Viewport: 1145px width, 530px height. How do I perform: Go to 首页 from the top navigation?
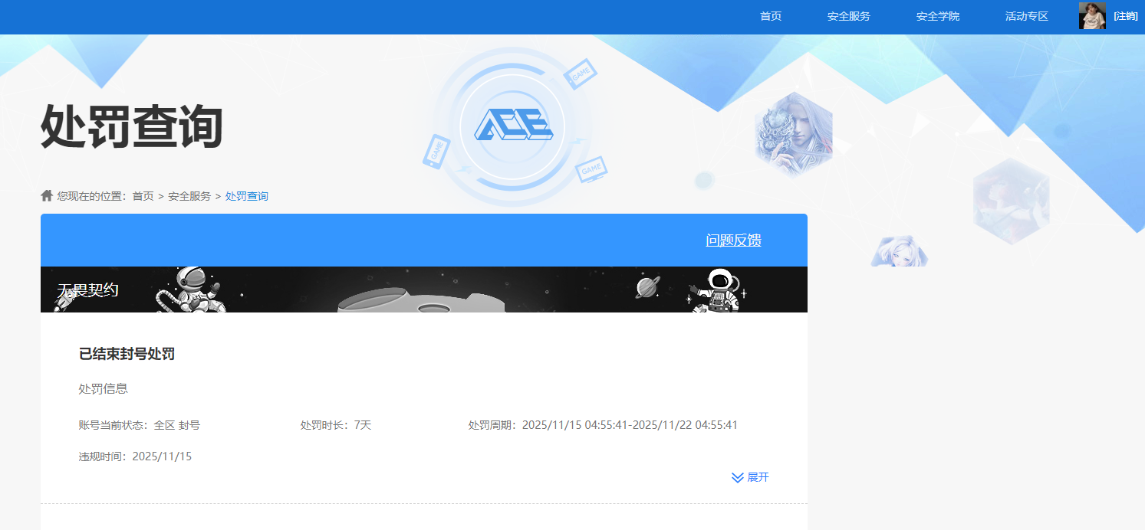pos(770,16)
